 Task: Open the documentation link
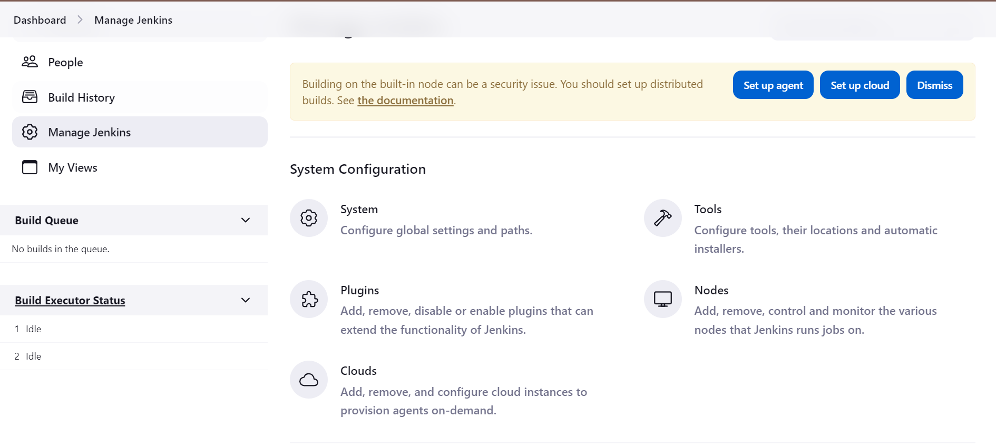(405, 101)
